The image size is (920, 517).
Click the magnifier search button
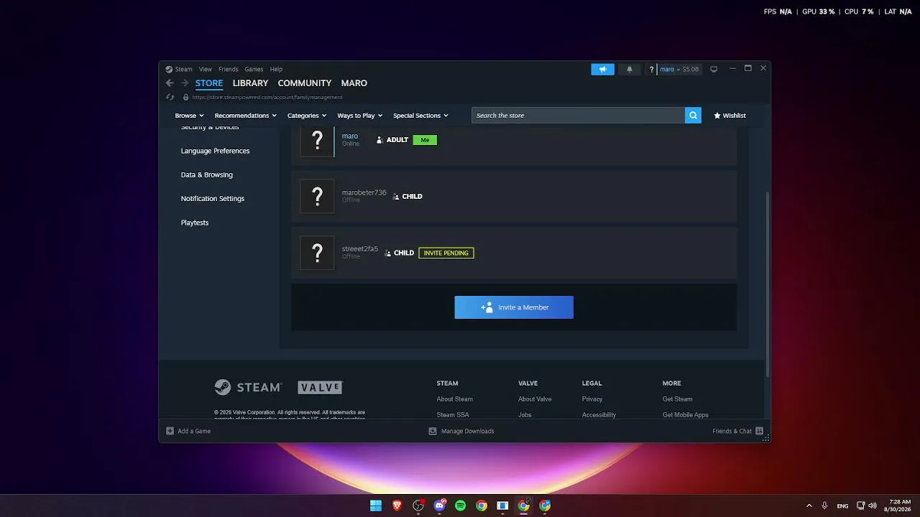[693, 115]
